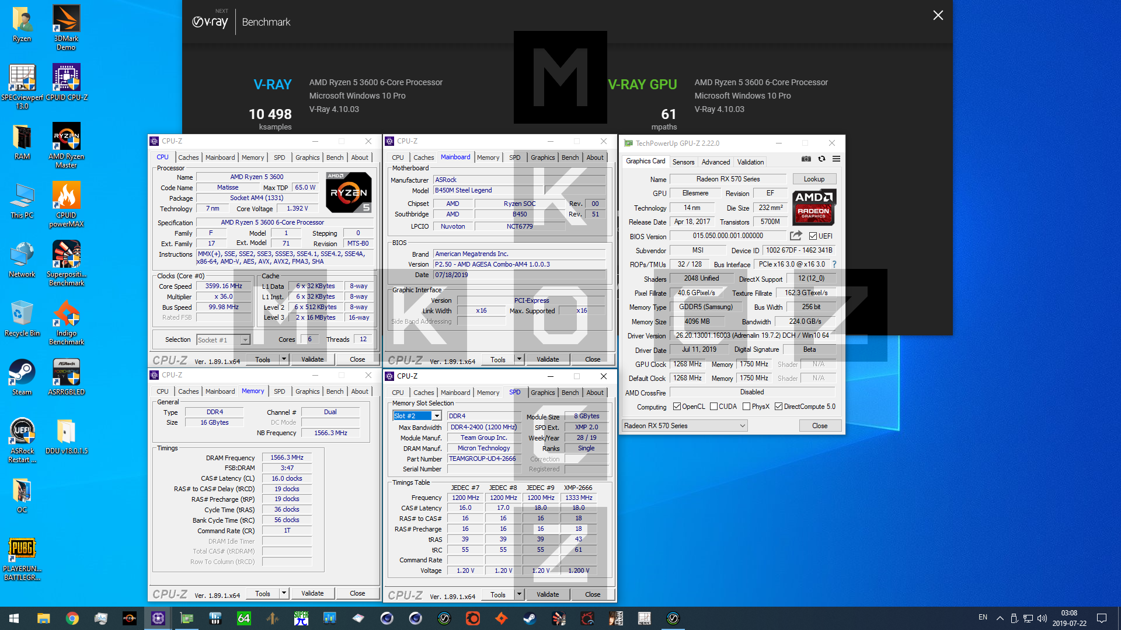Click the Windows Start button

pyautogui.click(x=14, y=618)
